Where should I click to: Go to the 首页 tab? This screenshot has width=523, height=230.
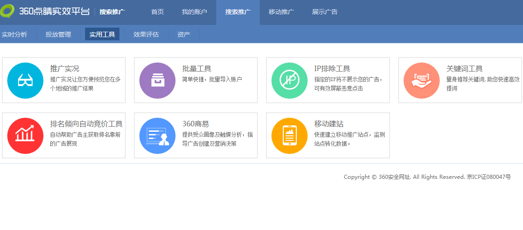[x=157, y=12]
